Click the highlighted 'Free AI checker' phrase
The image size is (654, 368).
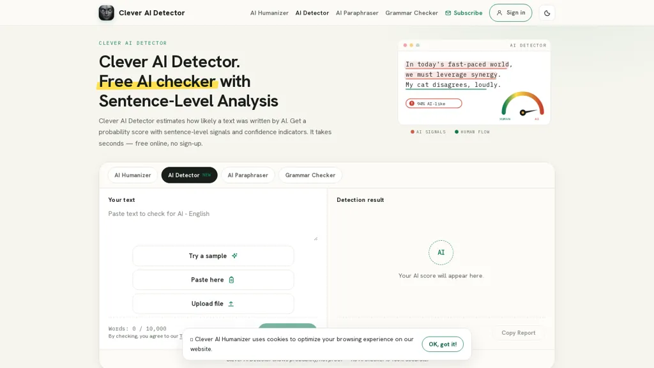pos(157,81)
